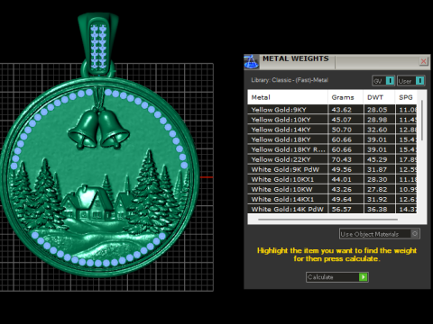Select the White Gold:9K PdW row
Viewport: 433px width, 324px height.
pyautogui.click(x=332, y=169)
